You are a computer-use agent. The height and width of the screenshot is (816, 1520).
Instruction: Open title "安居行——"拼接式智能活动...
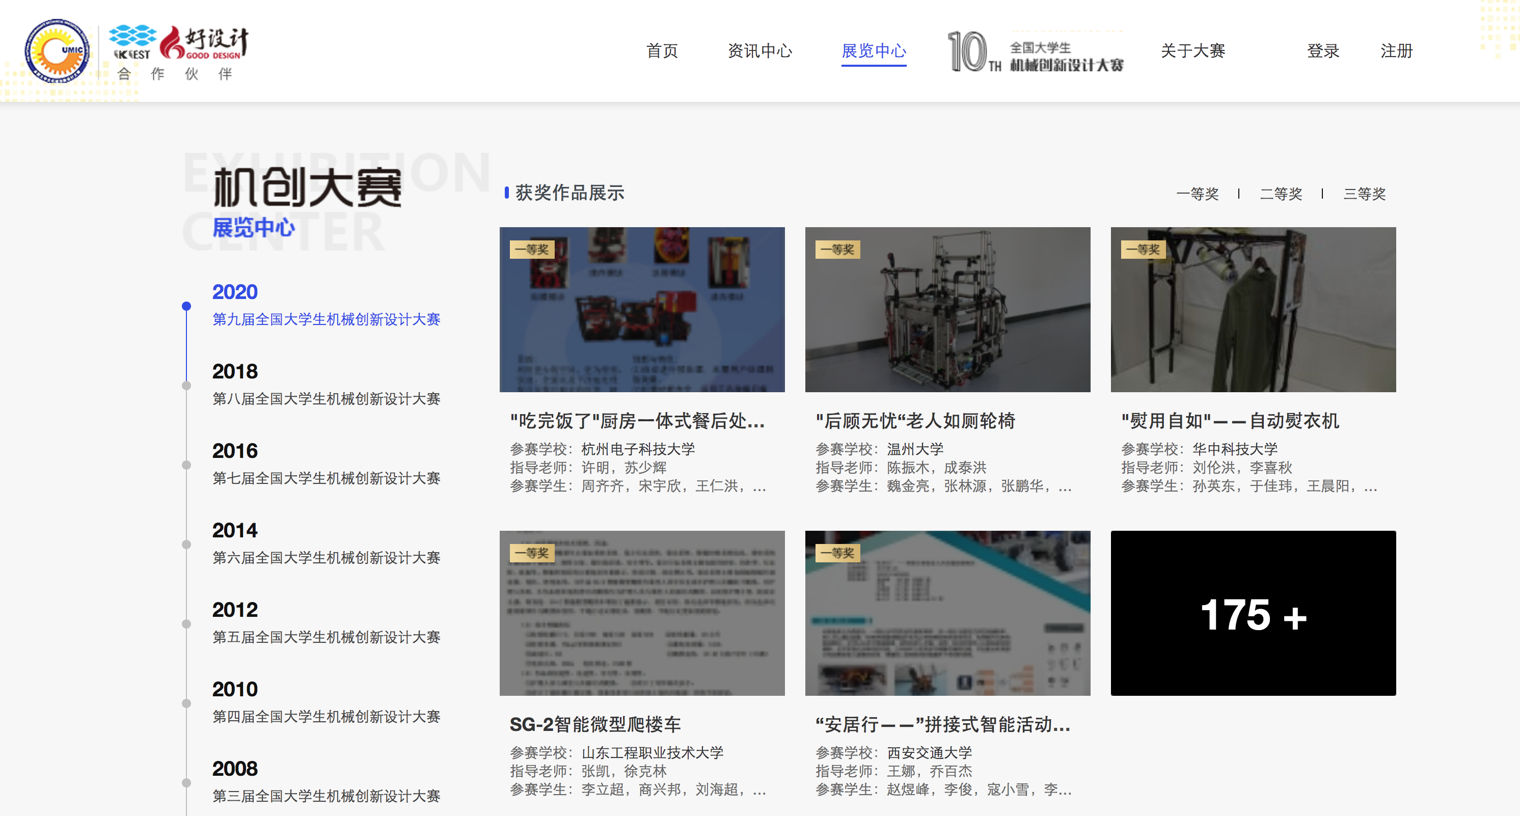[943, 724]
